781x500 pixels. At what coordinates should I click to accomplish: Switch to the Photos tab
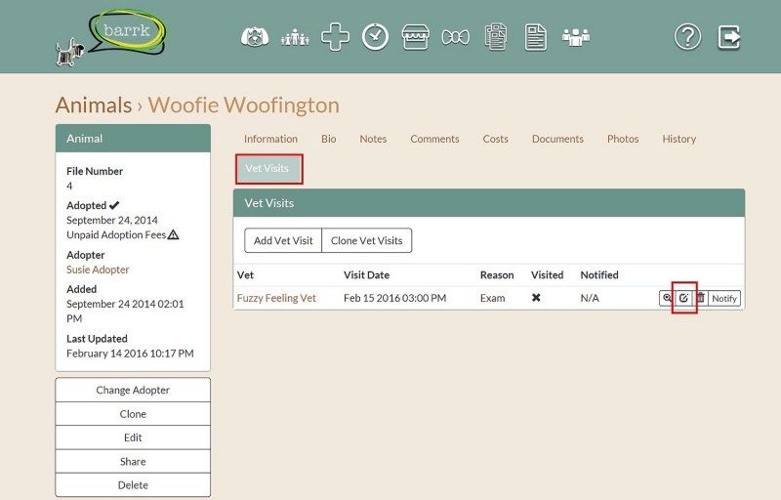pyautogui.click(x=623, y=139)
